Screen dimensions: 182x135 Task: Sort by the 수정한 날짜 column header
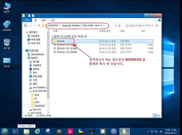(x=105, y=31)
